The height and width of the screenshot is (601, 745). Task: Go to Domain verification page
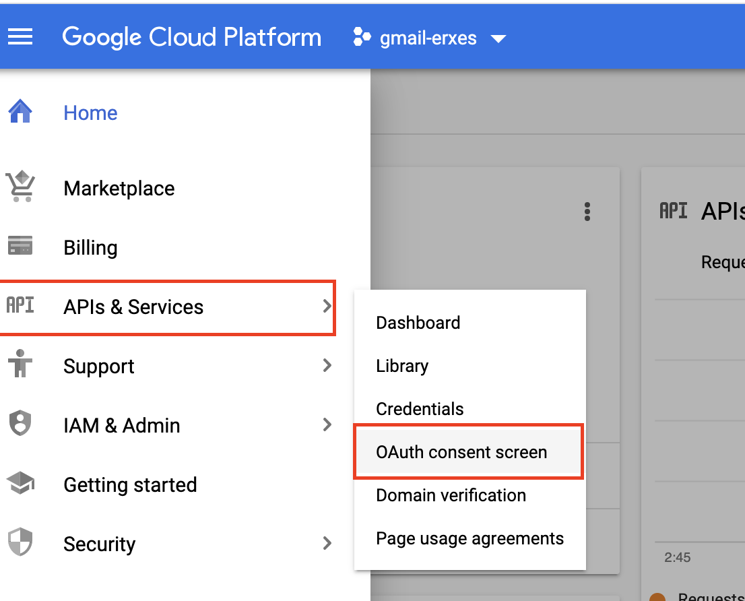(x=451, y=495)
